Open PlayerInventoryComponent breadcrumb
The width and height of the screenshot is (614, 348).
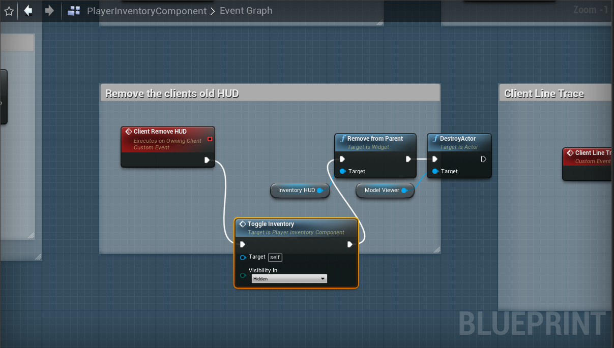click(147, 11)
